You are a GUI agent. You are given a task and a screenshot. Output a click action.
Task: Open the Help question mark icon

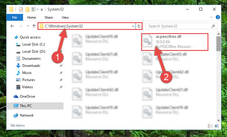218,17
